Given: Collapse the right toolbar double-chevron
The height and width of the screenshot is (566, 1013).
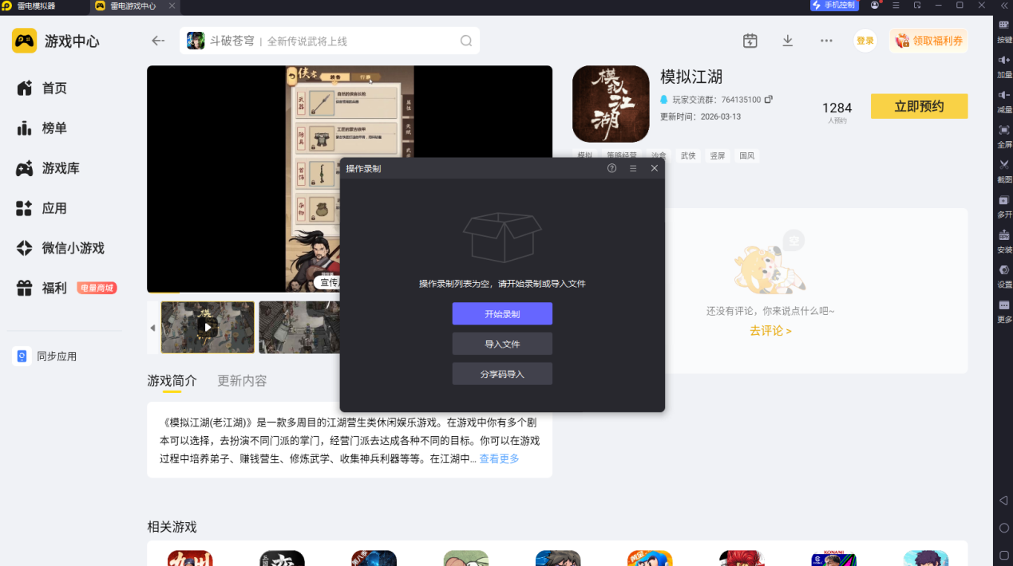Looking at the screenshot, I should pyautogui.click(x=1004, y=6).
